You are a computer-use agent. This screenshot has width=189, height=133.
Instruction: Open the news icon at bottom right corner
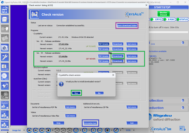(182, 128)
